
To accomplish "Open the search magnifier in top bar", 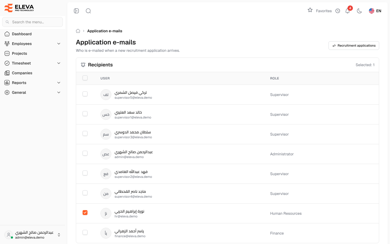I will (88, 11).
